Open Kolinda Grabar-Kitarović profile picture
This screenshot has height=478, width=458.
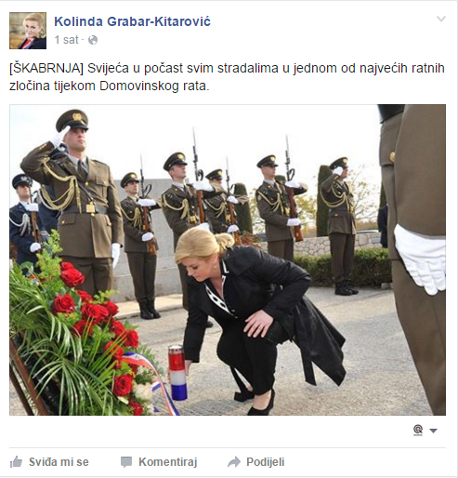(28, 31)
